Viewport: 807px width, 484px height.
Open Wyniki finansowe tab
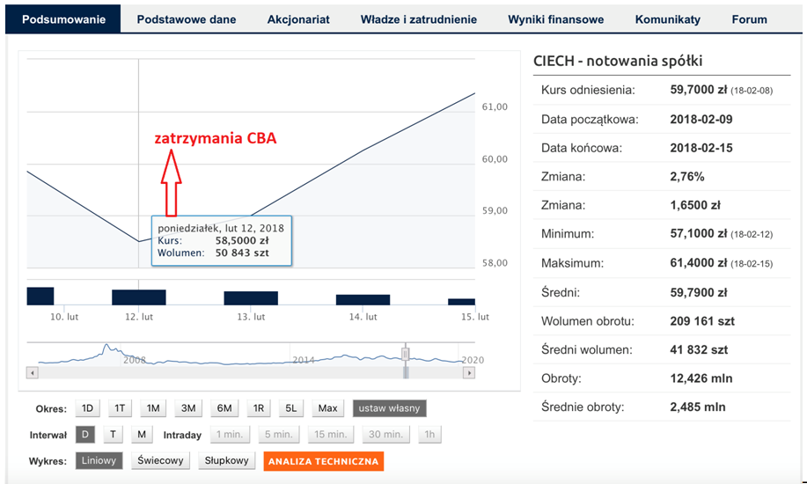(x=556, y=19)
